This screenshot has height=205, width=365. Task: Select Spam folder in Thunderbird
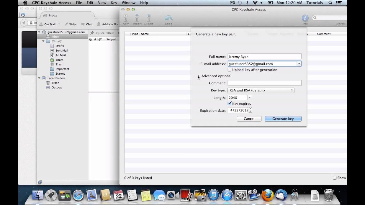[59, 60]
